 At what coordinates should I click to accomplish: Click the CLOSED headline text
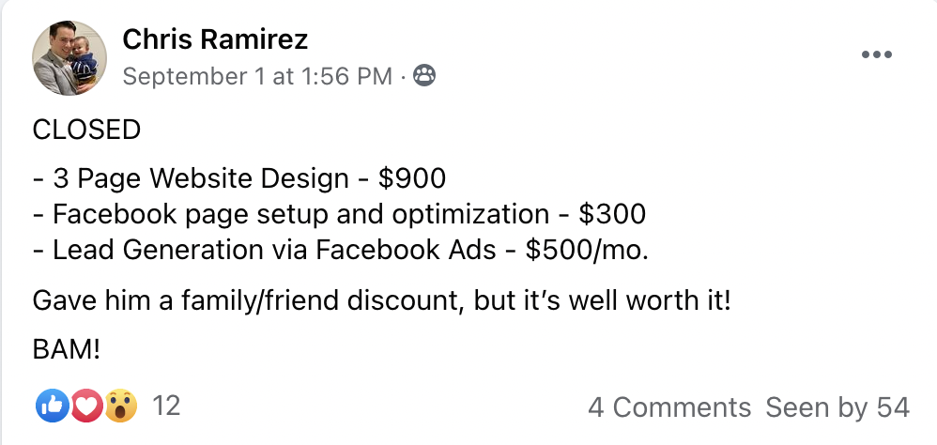point(86,130)
